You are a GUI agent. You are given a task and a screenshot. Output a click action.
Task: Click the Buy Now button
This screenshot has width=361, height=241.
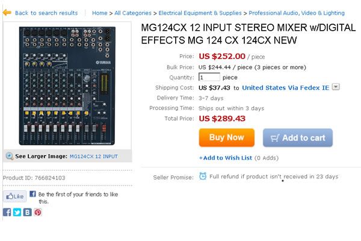(227, 137)
